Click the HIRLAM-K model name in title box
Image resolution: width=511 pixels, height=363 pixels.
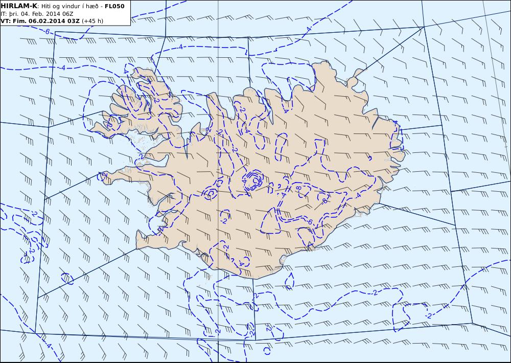(x=19, y=6)
